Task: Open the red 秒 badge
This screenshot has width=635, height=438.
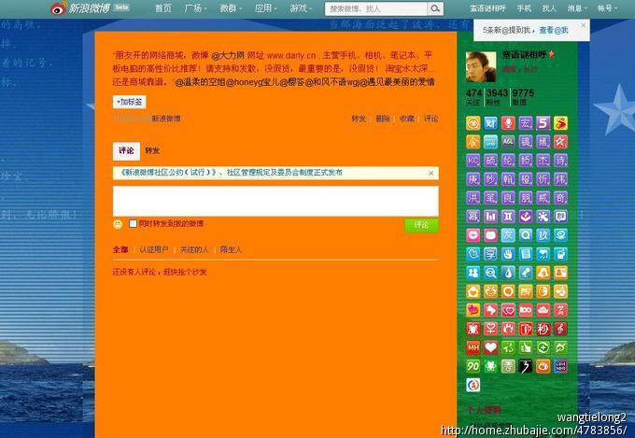Action: [543, 329]
